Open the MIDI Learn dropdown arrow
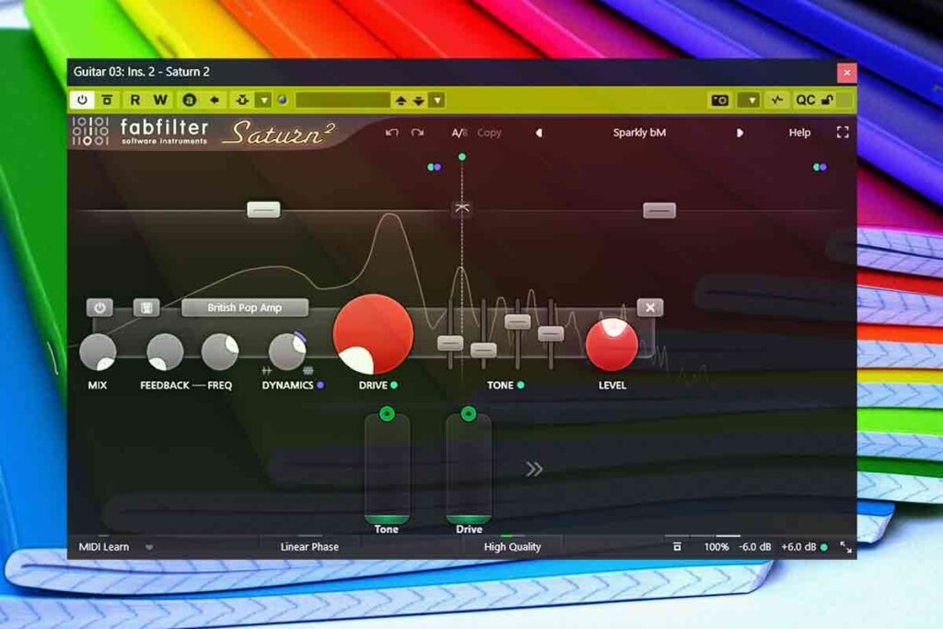943x629 pixels. click(149, 547)
